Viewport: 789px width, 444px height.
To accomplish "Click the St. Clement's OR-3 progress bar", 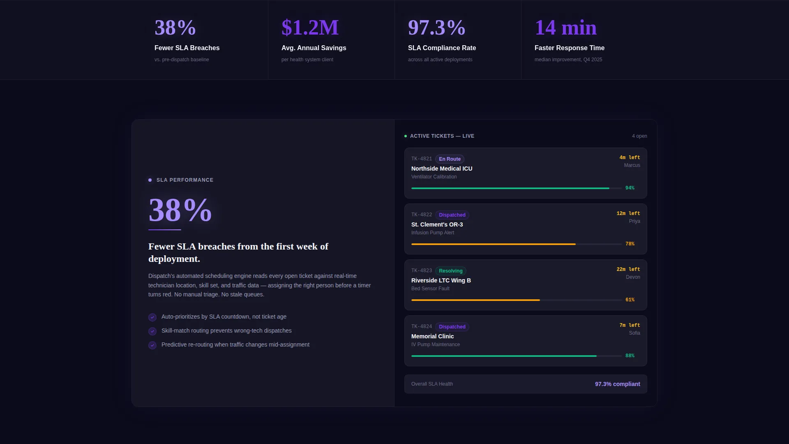I will [x=517, y=244].
